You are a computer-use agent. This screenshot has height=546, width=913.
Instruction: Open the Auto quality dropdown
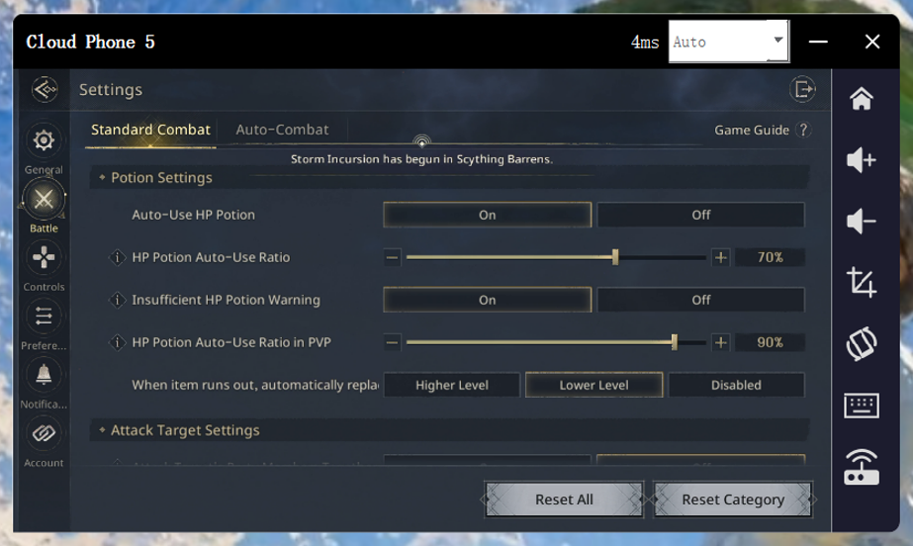coord(728,42)
